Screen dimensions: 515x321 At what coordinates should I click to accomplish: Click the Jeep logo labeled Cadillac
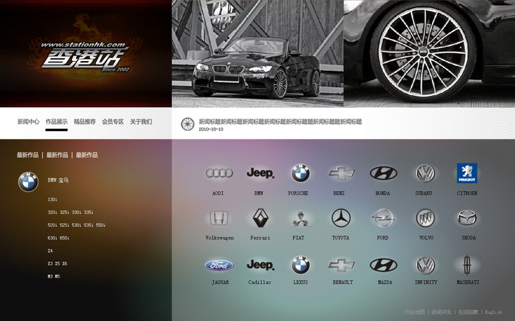[x=260, y=265]
